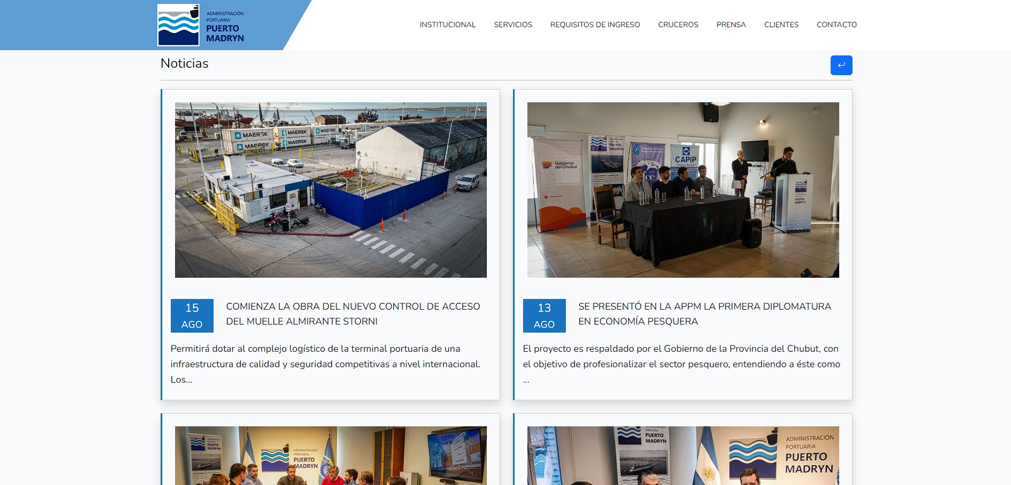
Task: Open the Maersk containers port photo
Action: point(331,190)
